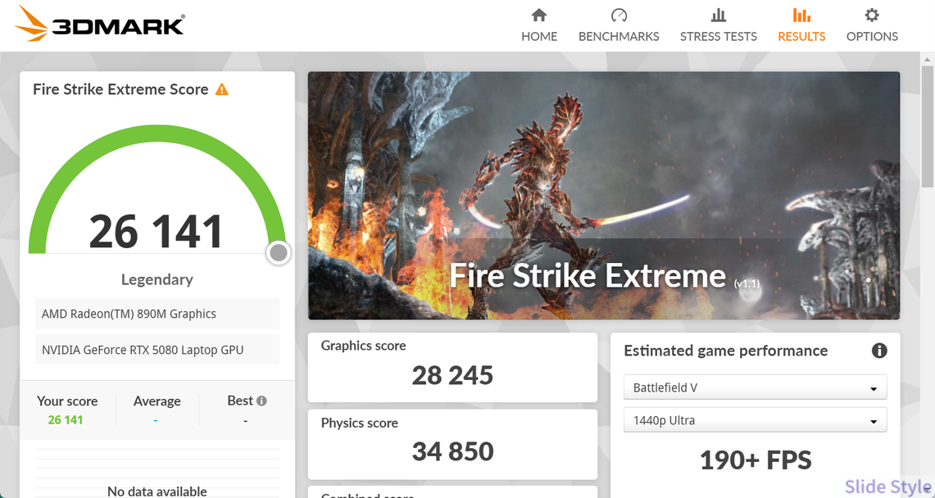The image size is (935, 498).
Task: Go to the Home page
Action: pos(539,25)
